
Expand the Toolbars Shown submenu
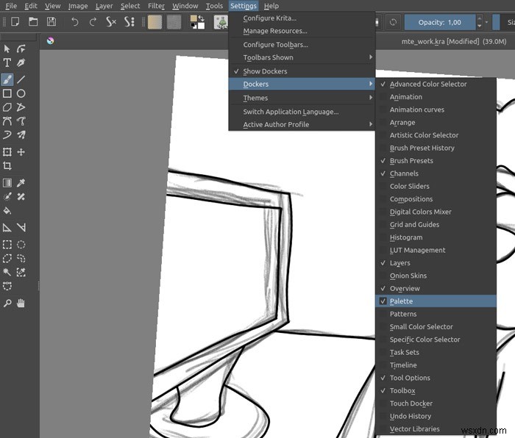[x=302, y=57]
